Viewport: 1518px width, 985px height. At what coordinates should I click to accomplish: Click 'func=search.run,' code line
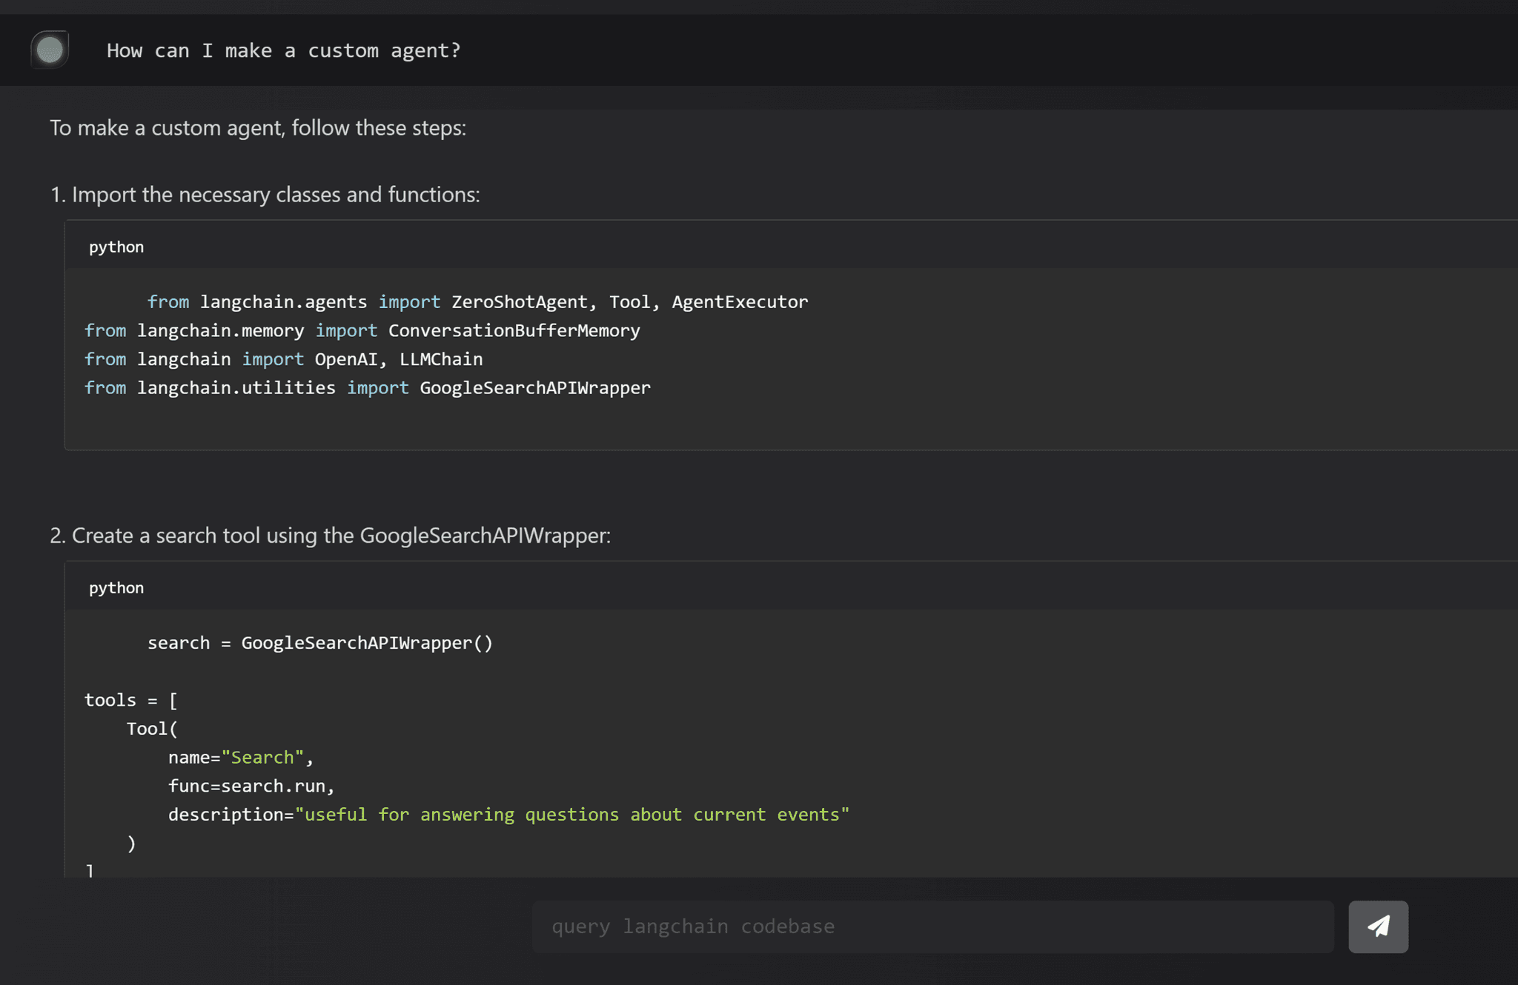tap(251, 786)
